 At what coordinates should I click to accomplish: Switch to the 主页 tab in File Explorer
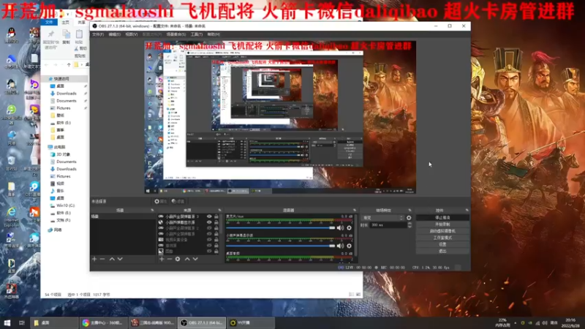[x=66, y=23]
